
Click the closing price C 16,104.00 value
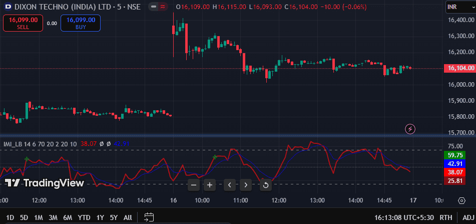coord(301,7)
